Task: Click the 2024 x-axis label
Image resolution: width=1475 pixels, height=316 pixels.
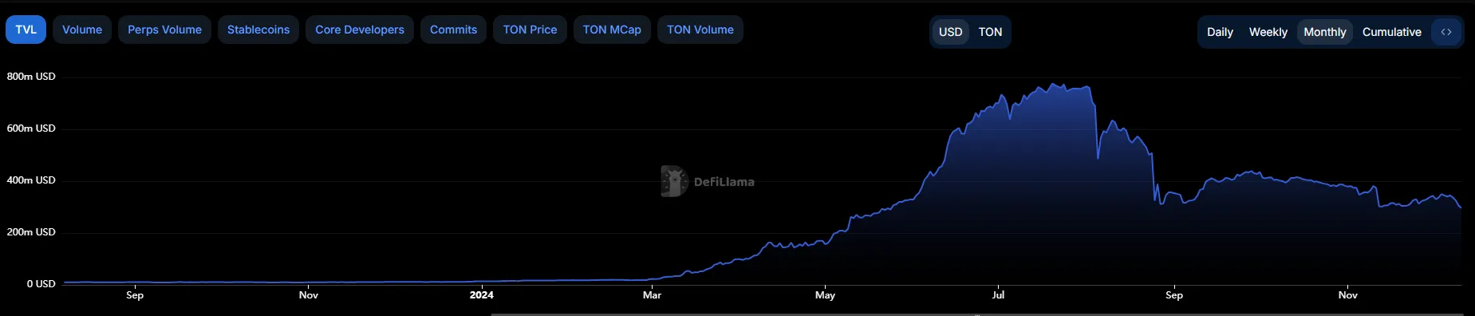Action: pyautogui.click(x=481, y=295)
